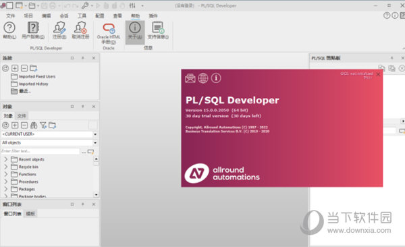The image size is (405, 247).
Task: Expand the Functions folder
Action: click(5, 174)
